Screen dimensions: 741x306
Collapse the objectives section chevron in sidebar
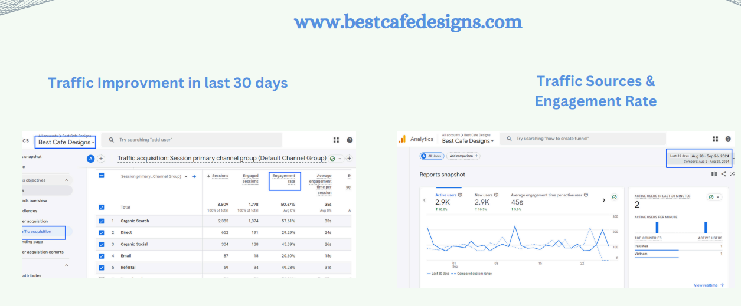(x=66, y=180)
